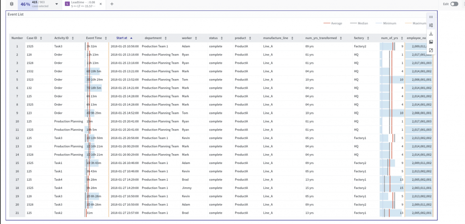Add a new filter with plus icon
465x224 pixels.
(x=112, y=4)
